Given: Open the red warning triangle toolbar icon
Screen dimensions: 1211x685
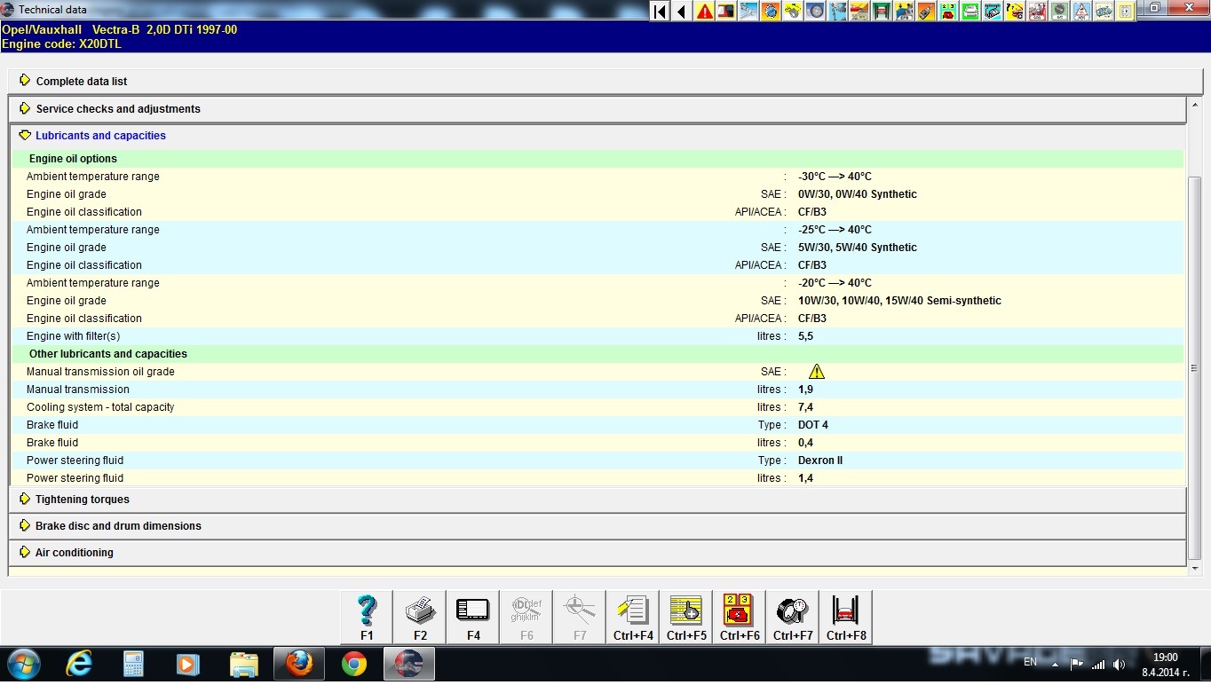Looking at the screenshot, I should point(704,11).
